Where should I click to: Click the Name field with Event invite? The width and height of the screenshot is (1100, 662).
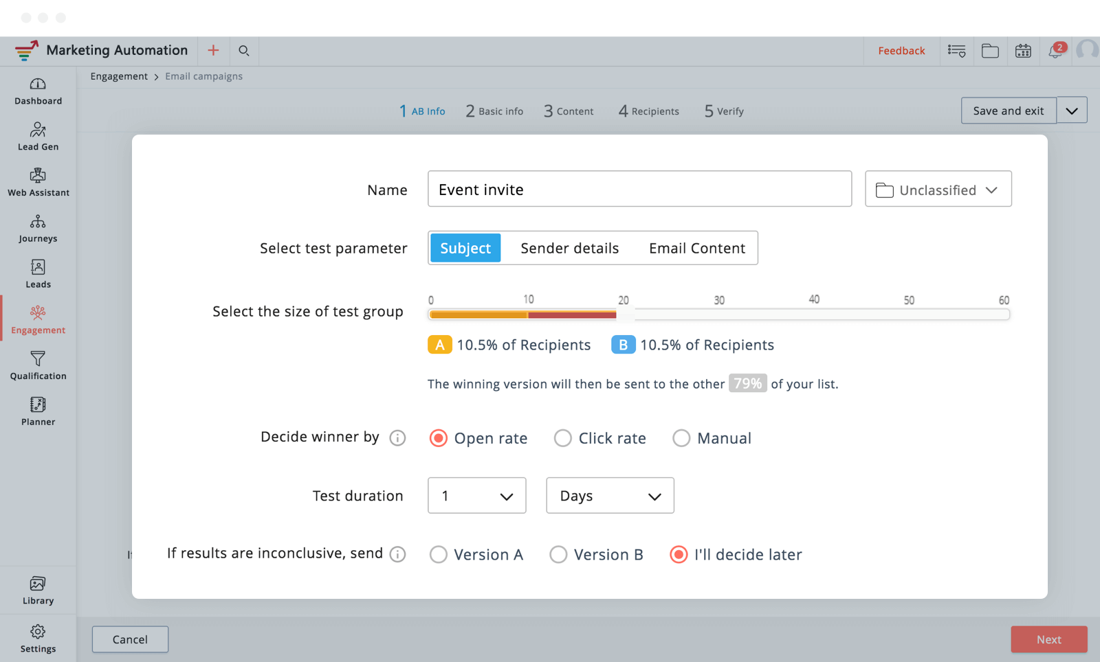click(639, 189)
